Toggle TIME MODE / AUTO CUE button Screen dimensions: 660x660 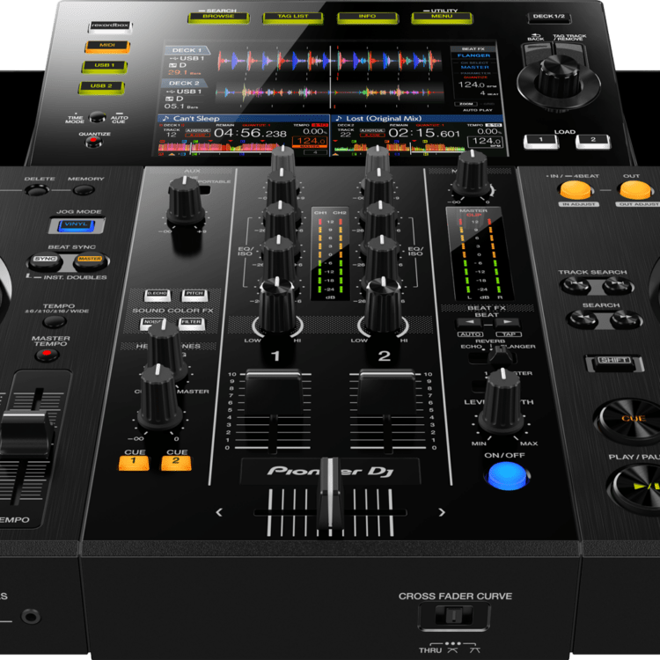[97, 117]
